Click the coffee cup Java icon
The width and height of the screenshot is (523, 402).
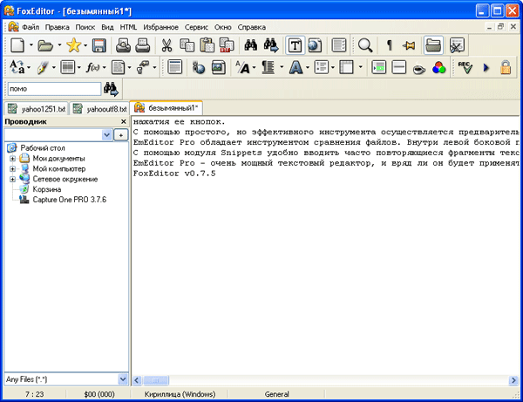[419, 68]
